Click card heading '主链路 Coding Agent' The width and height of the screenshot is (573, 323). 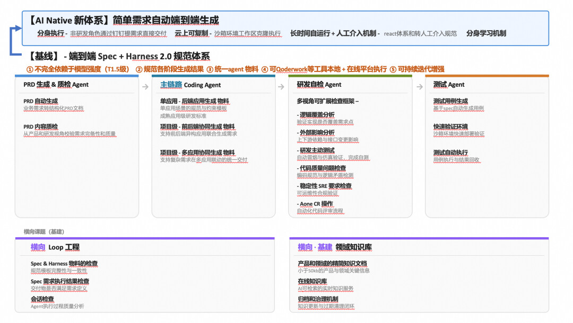tap(190, 85)
